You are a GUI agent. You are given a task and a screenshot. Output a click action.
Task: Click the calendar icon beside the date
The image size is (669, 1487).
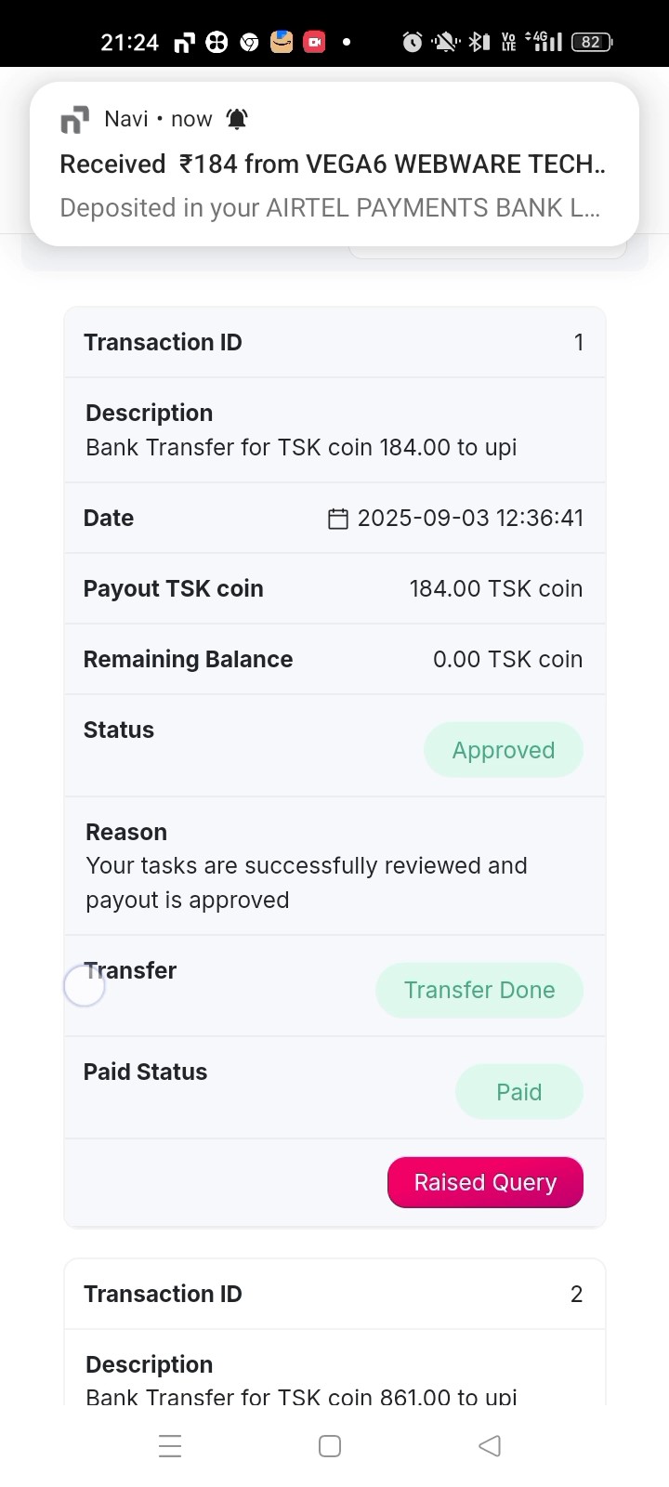tap(338, 519)
